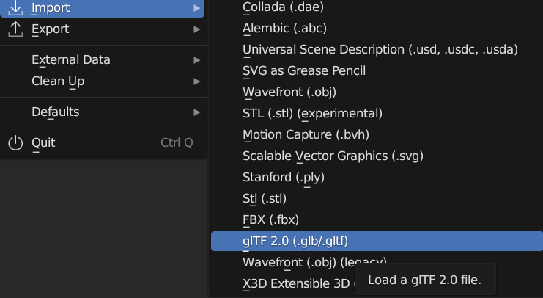The height and width of the screenshot is (298, 543).
Task: Click the Quit power icon
Action: tap(15, 143)
